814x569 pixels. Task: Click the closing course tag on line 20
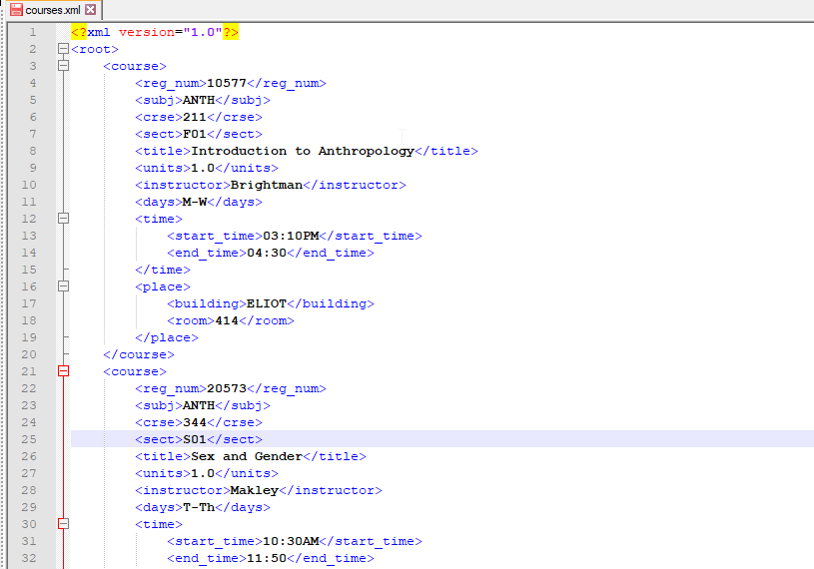[139, 354]
